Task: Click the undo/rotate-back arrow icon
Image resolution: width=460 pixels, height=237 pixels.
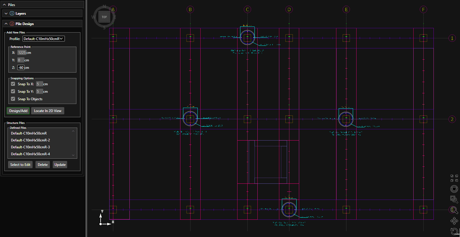Action: (454, 231)
